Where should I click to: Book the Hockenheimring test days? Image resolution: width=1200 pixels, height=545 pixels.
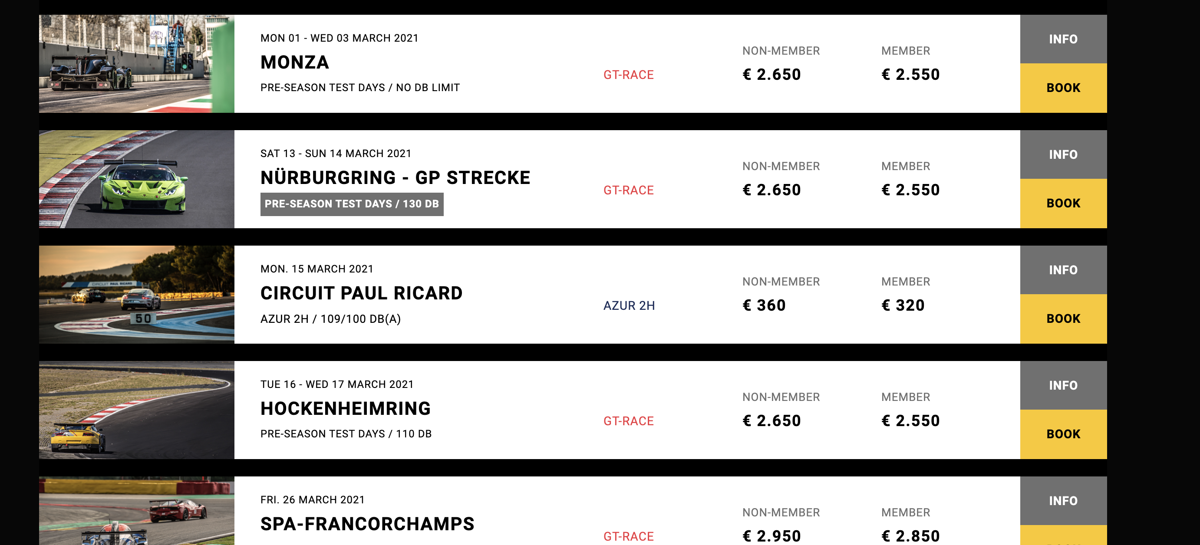pos(1063,434)
